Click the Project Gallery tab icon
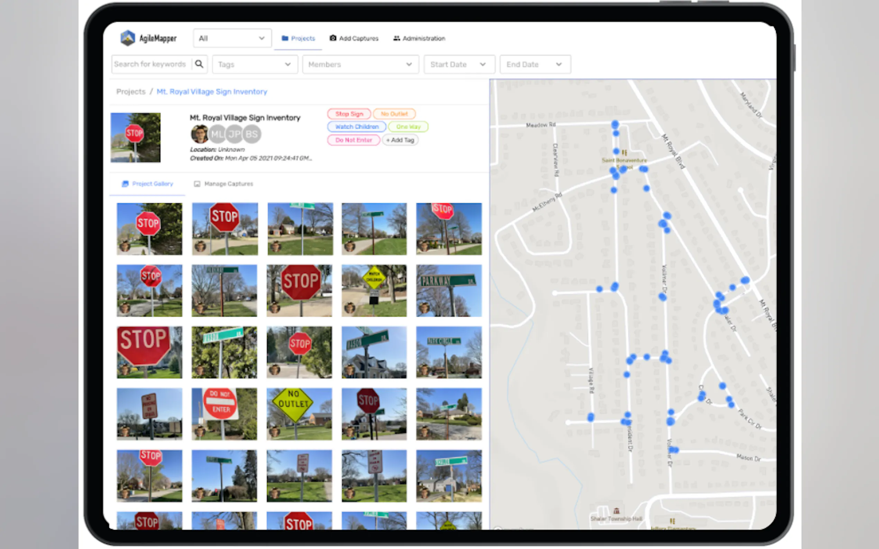 point(125,184)
